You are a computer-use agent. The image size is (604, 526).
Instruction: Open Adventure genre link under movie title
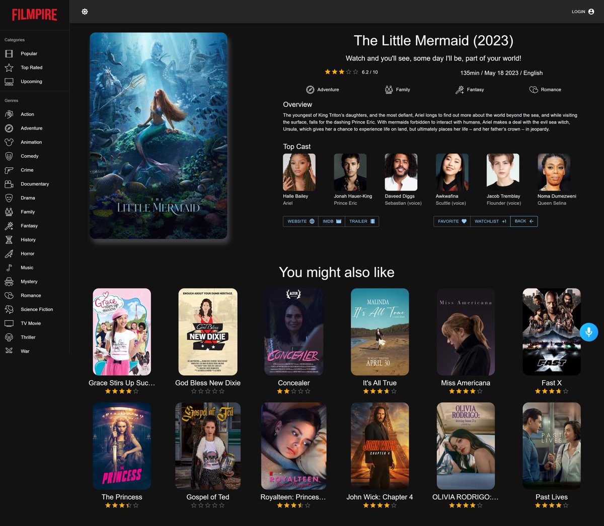pyautogui.click(x=323, y=90)
